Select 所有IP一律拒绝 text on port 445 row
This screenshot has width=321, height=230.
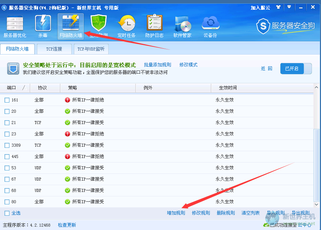point(88,156)
